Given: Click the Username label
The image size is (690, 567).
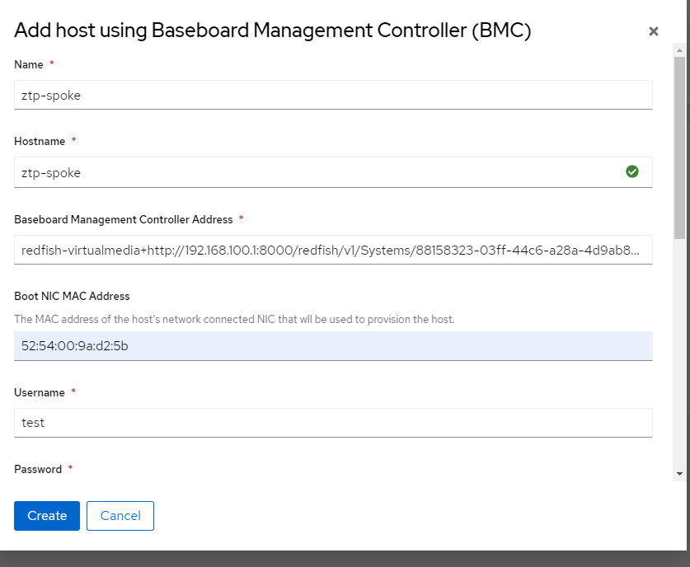Looking at the screenshot, I should coord(40,393).
